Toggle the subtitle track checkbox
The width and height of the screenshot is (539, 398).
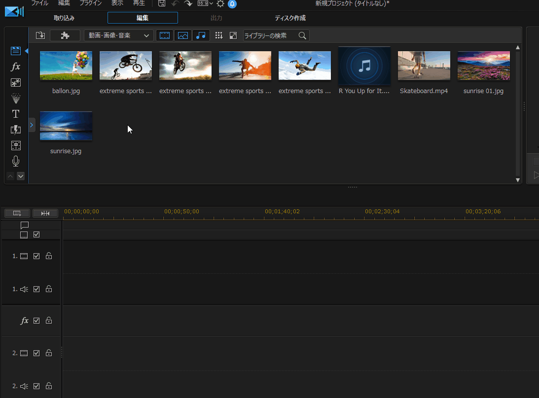click(x=36, y=234)
